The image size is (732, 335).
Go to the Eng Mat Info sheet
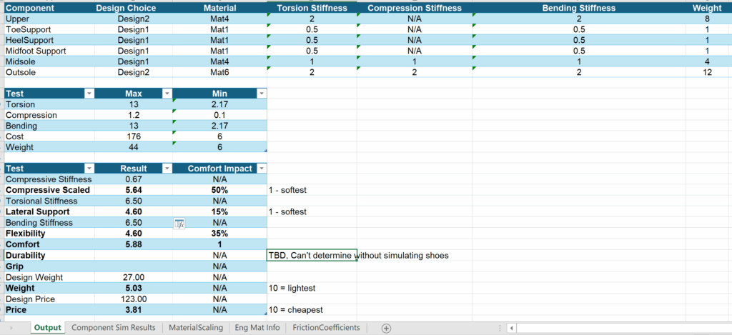(x=257, y=328)
